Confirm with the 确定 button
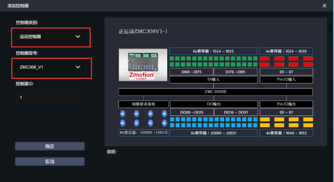334x182 pixels. coord(50,146)
